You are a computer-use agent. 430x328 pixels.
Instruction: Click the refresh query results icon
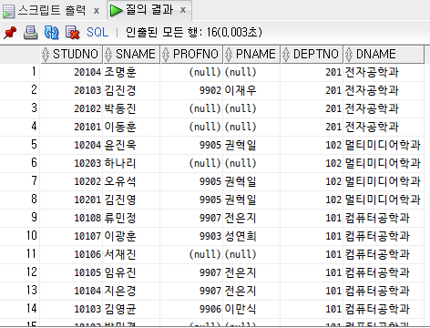click(51, 32)
